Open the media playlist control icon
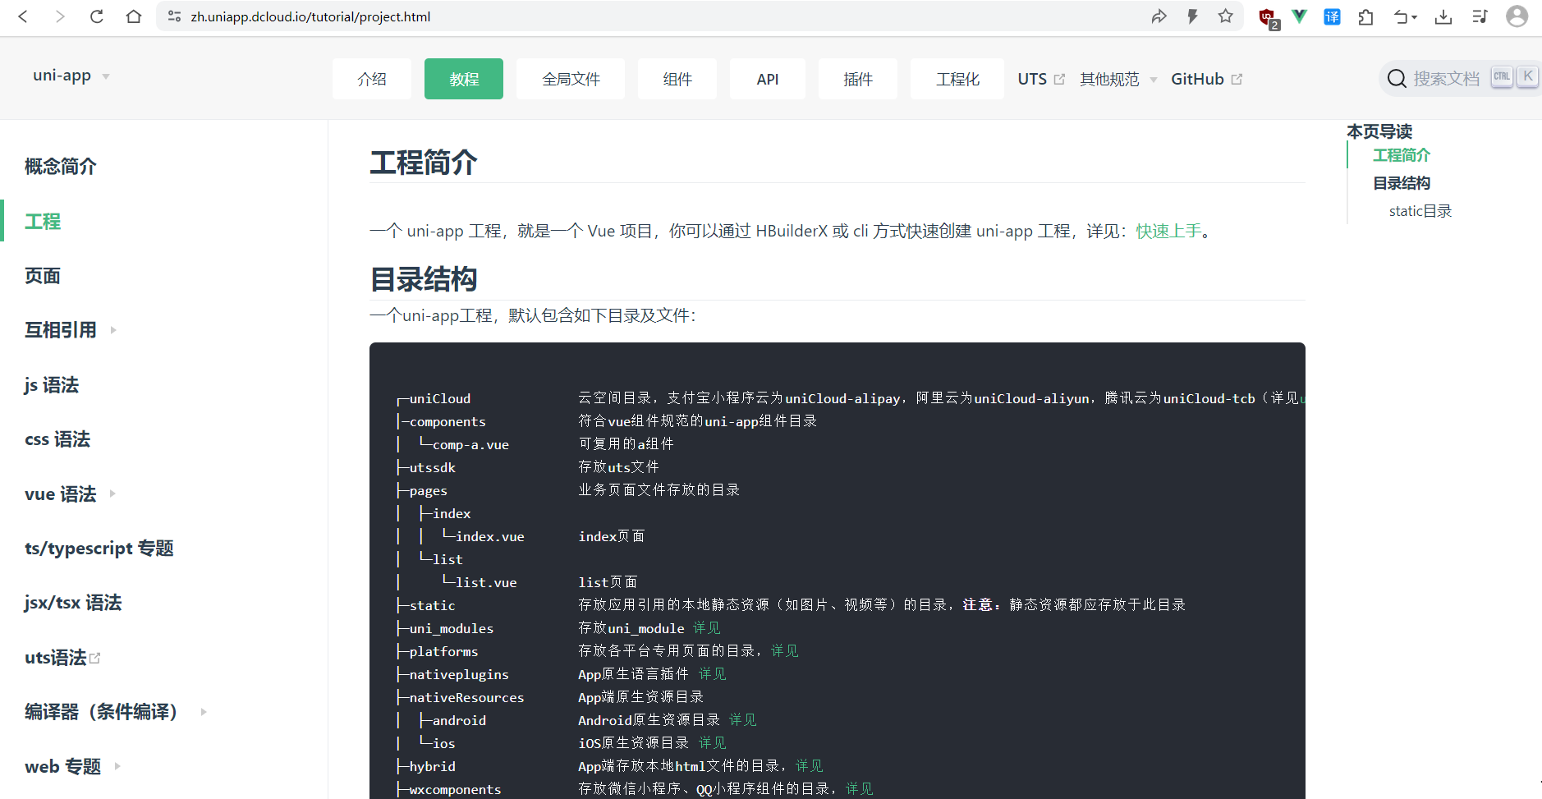Image resolution: width=1542 pixels, height=799 pixels. point(1480,16)
